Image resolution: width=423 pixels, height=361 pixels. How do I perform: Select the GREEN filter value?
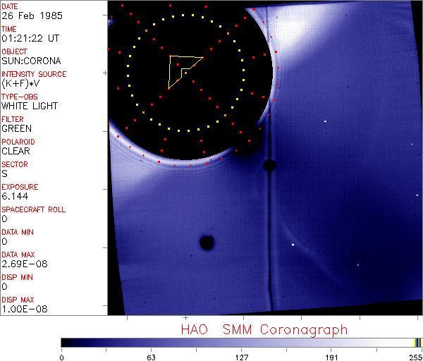tap(16, 128)
